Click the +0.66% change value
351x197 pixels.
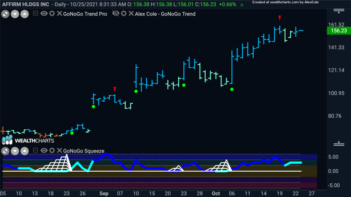click(228, 4)
